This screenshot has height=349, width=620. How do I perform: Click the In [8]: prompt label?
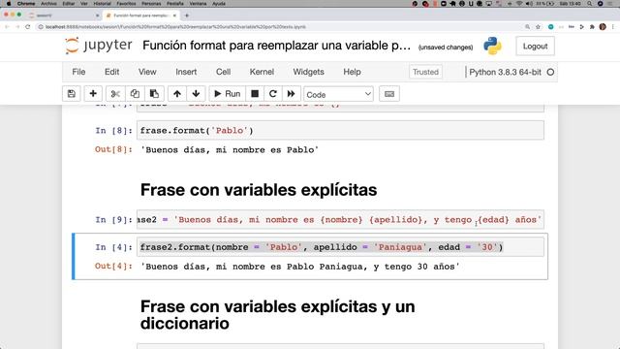click(x=114, y=131)
